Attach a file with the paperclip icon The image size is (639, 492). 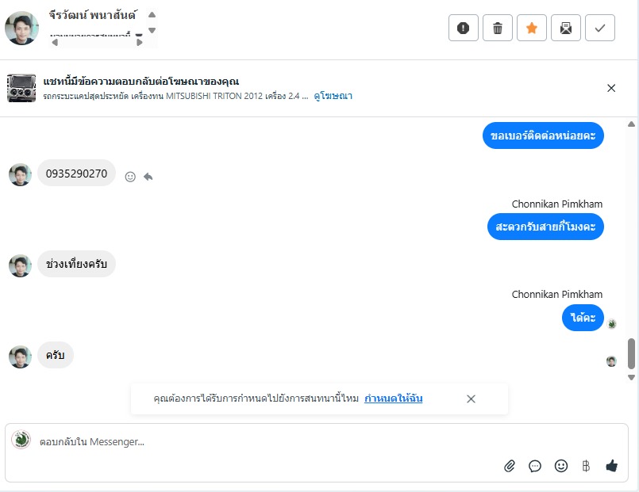click(x=510, y=466)
